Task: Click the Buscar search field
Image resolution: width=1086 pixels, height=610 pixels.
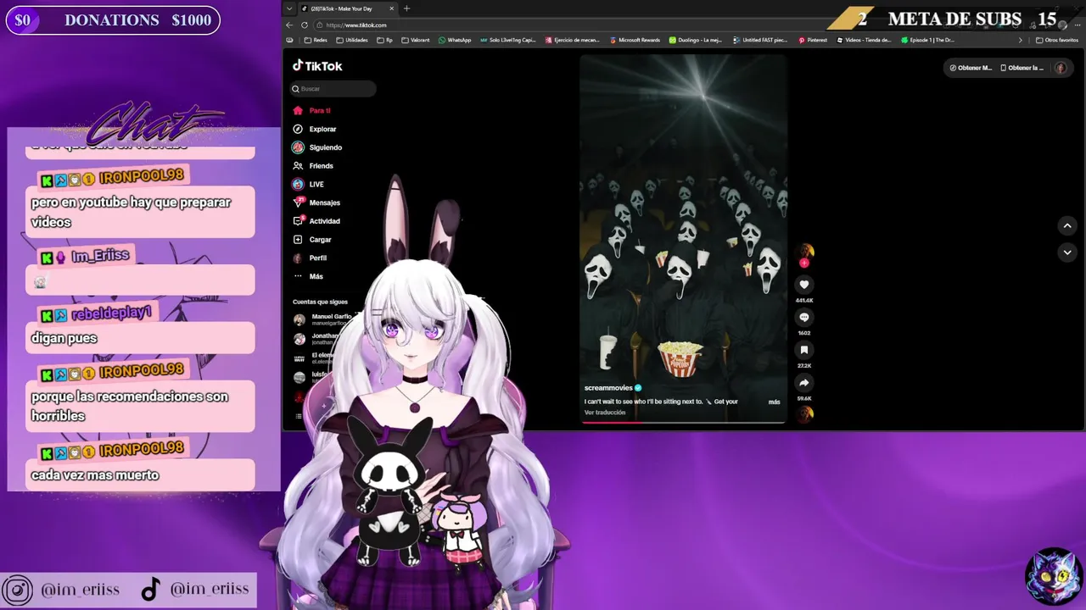Action: point(333,88)
